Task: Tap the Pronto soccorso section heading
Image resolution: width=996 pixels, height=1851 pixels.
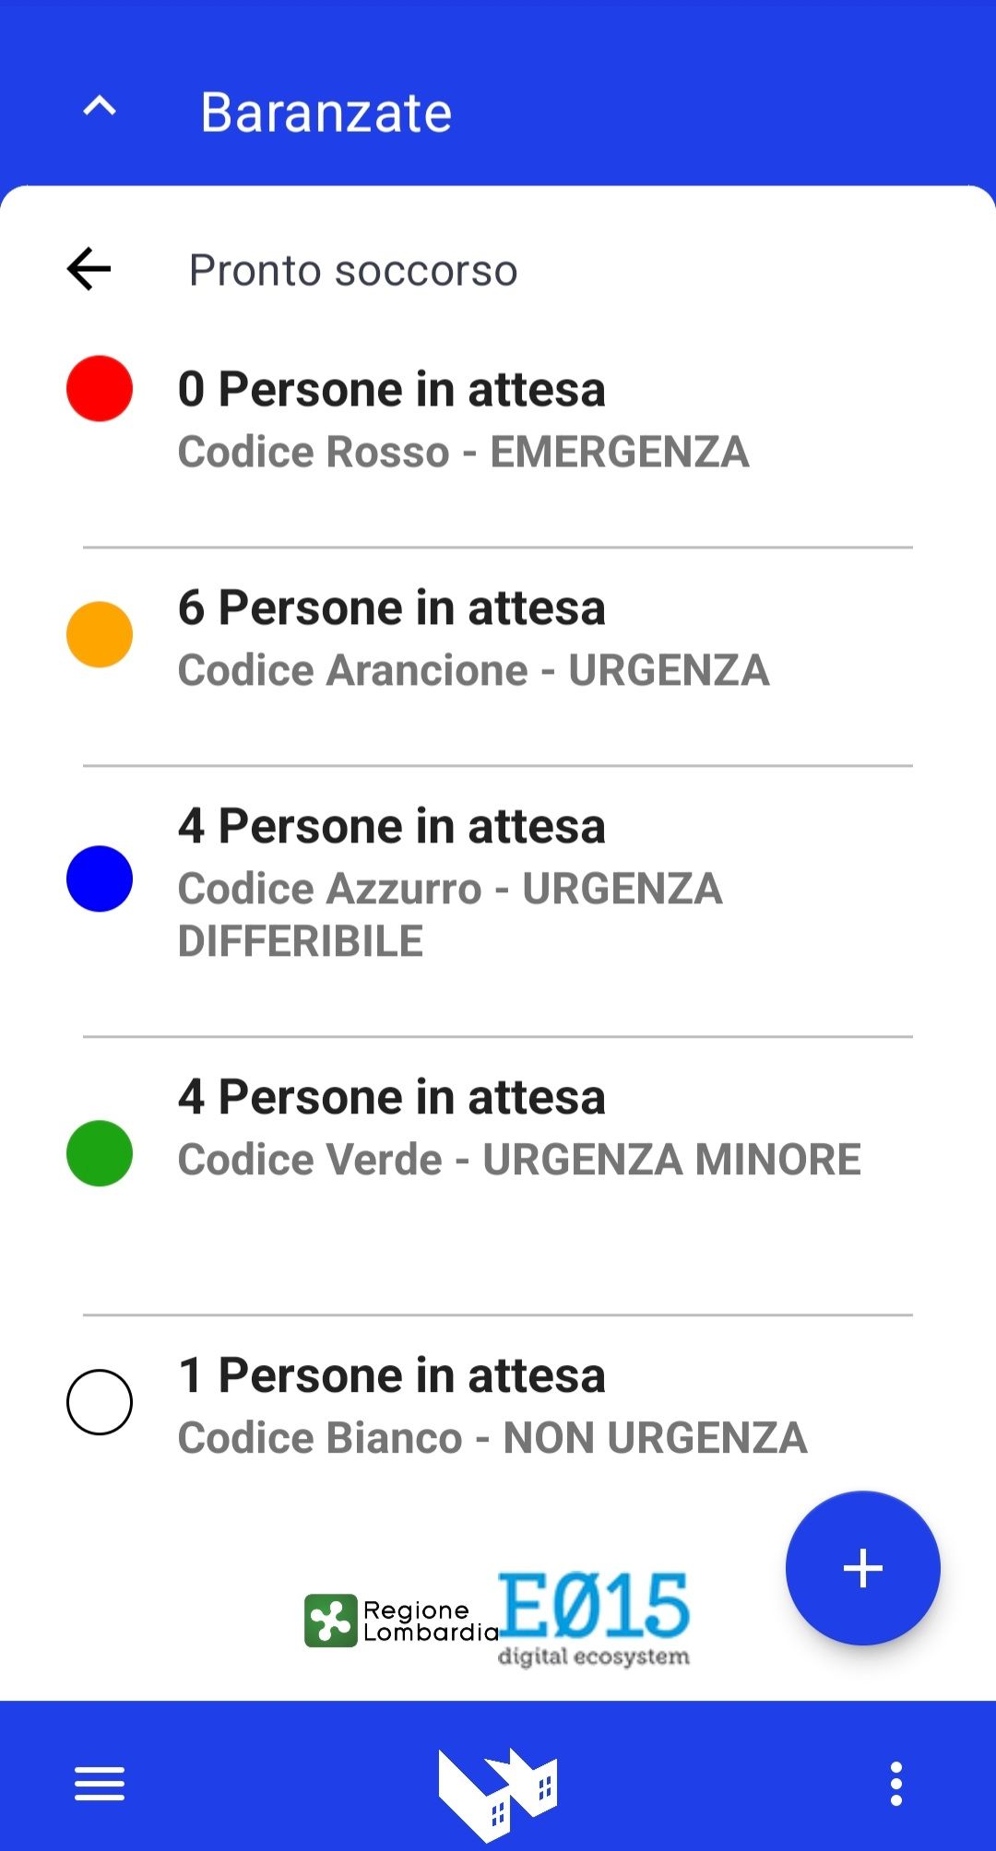Action: (x=353, y=270)
